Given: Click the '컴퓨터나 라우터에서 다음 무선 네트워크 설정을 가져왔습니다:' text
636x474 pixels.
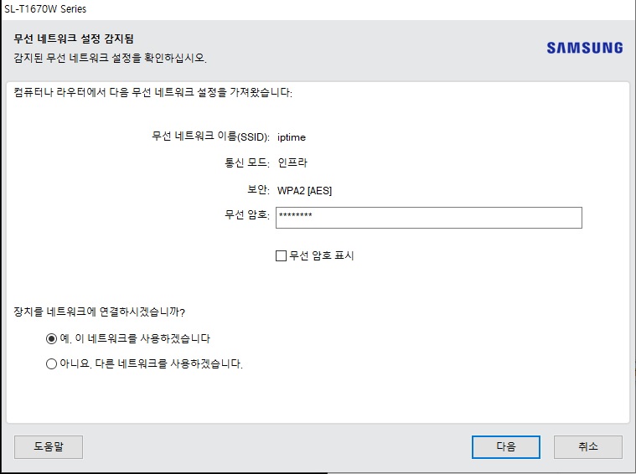Looking at the screenshot, I should point(153,92).
